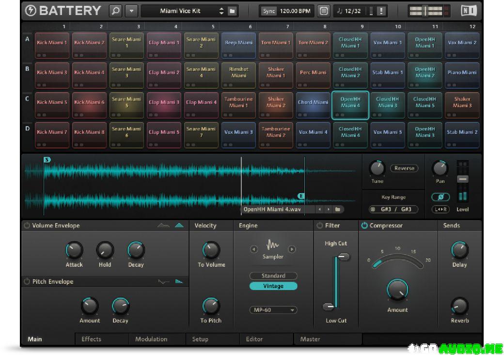Select previous engine with left arrow
This screenshot has height=355, width=504.
[253, 249]
